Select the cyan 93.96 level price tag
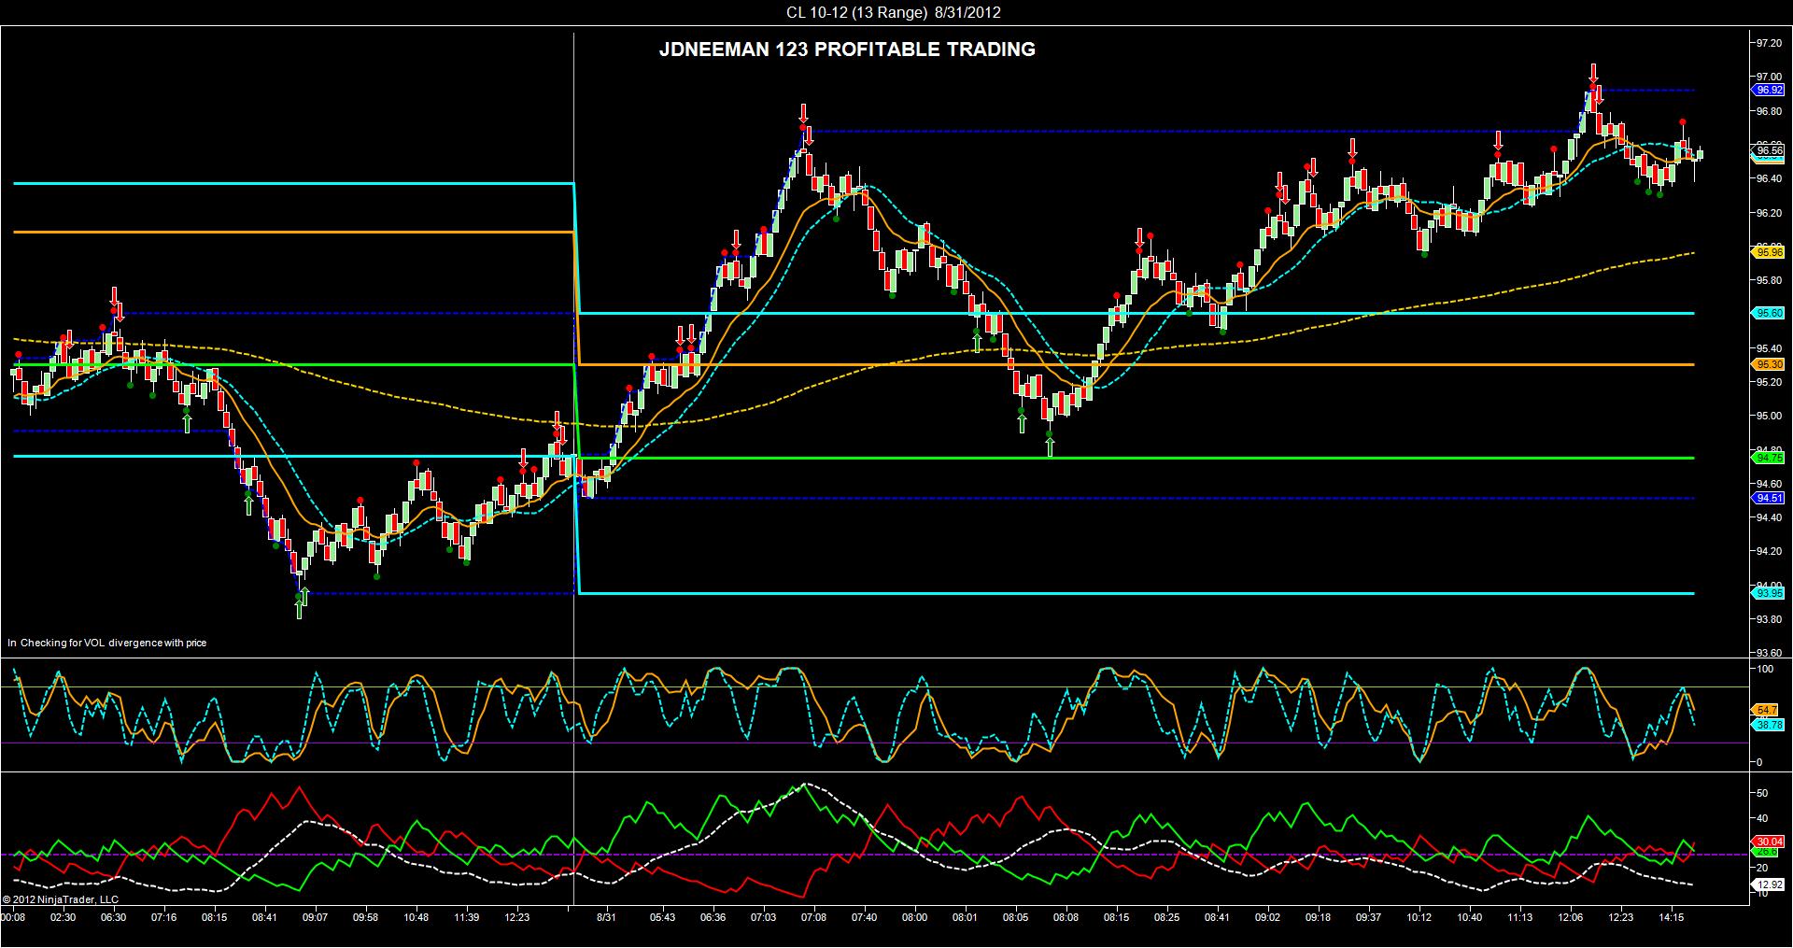The image size is (1793, 948). (x=1770, y=593)
